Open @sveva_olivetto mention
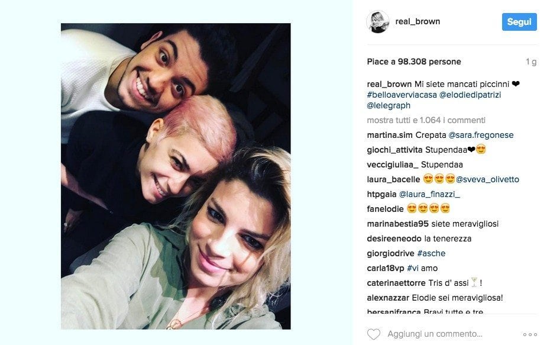 (487, 179)
